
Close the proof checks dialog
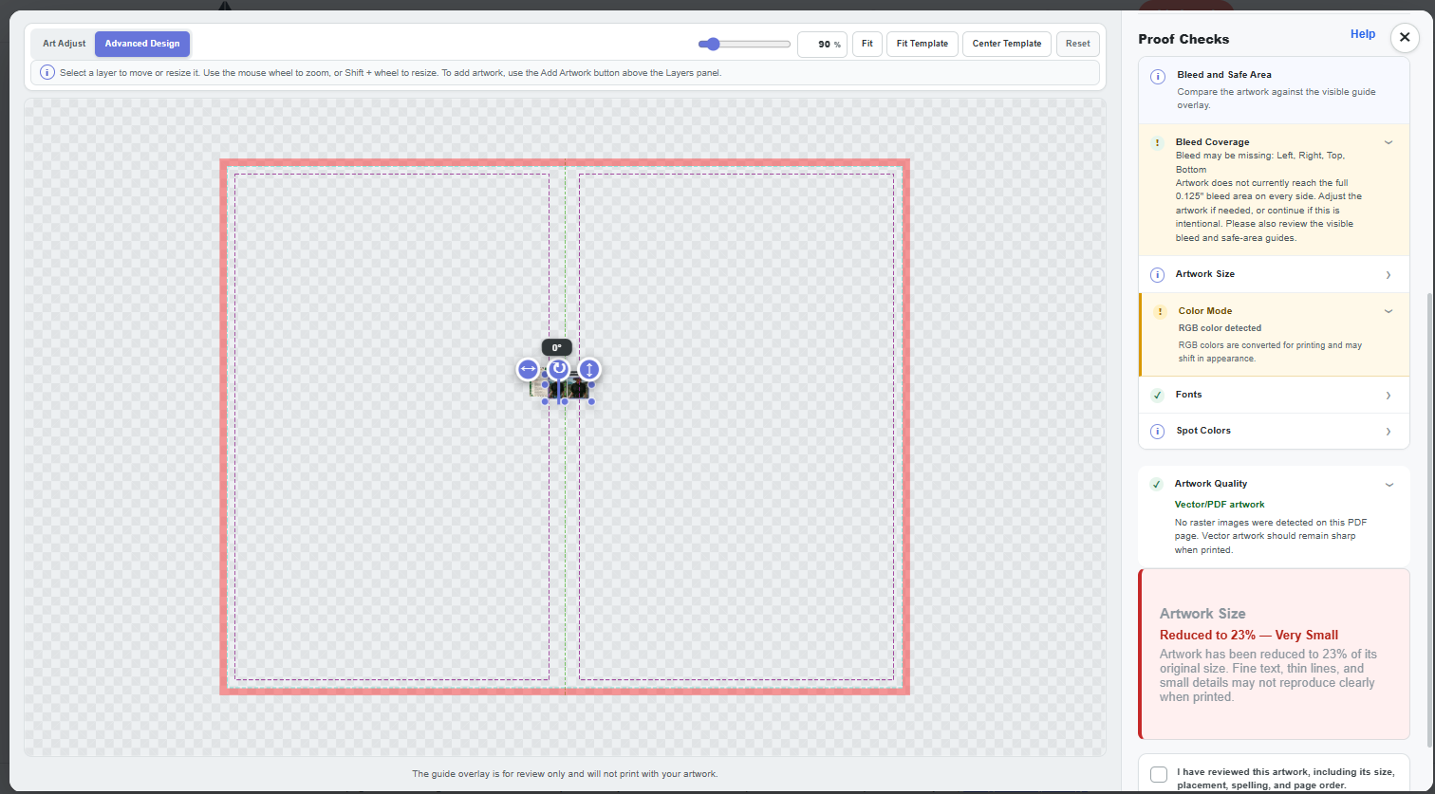[x=1405, y=37]
